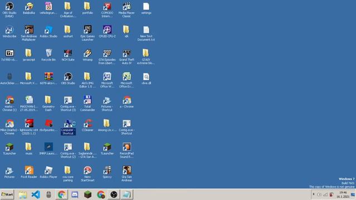Open the Speccy shortcut
This screenshot has width=356, height=200.
[107, 172]
